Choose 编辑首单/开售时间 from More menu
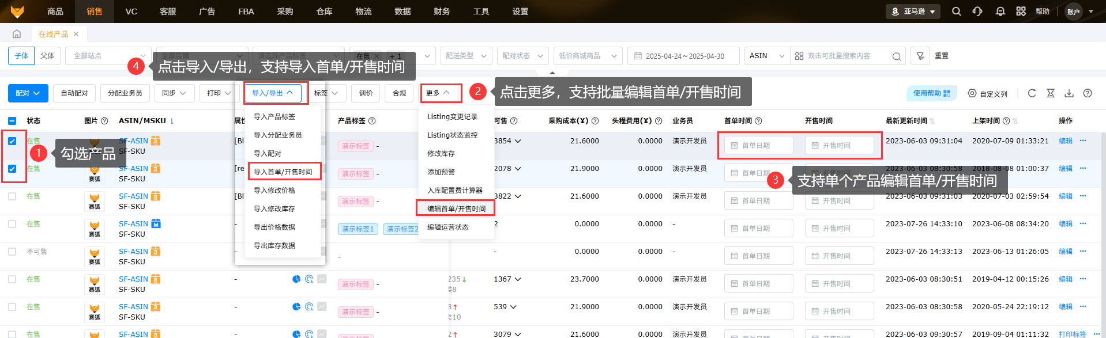1106x338 pixels. (456, 208)
